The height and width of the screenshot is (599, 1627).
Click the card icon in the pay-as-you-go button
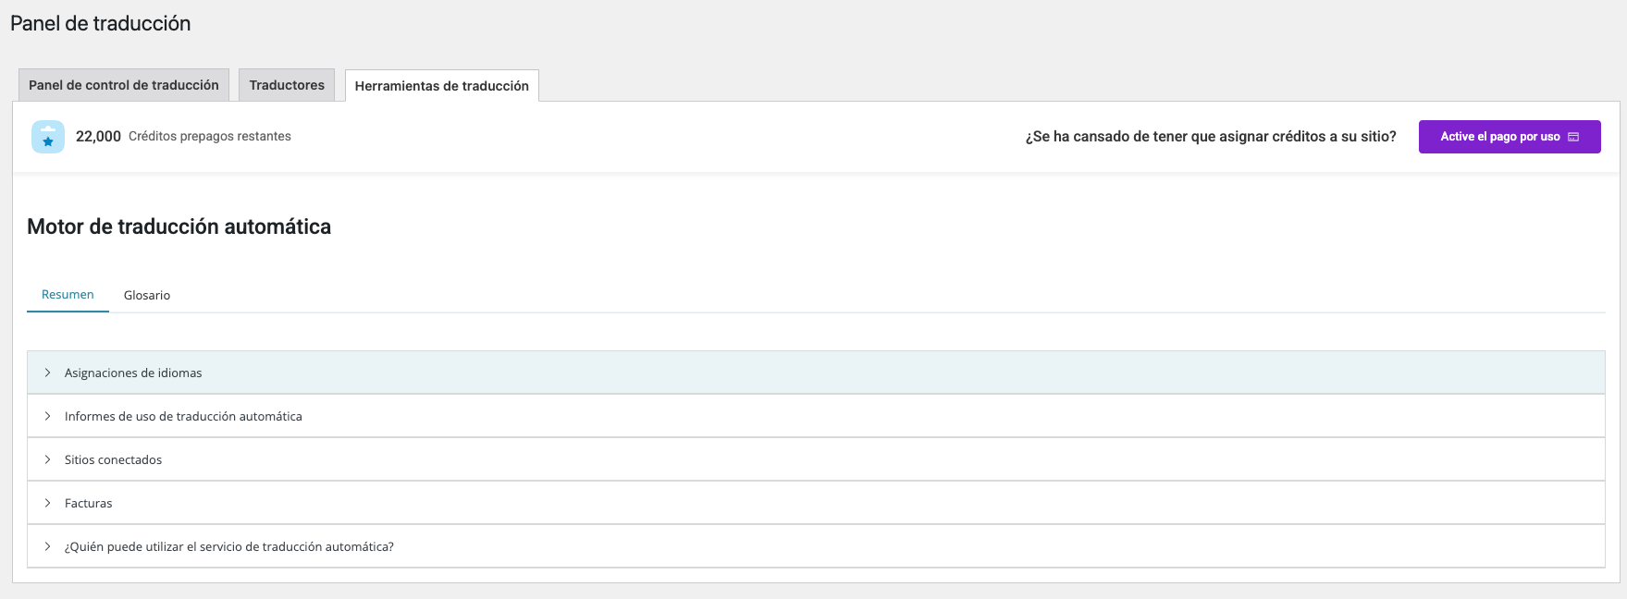[x=1573, y=137]
